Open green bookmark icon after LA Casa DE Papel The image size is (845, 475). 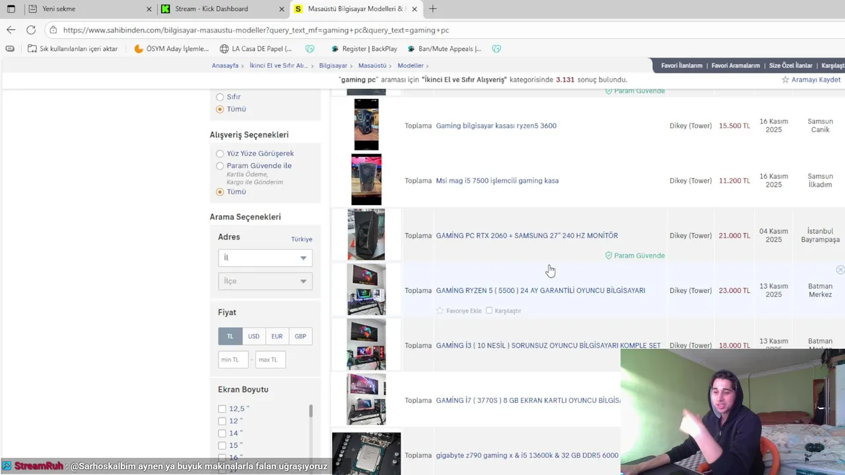pyautogui.click(x=310, y=49)
